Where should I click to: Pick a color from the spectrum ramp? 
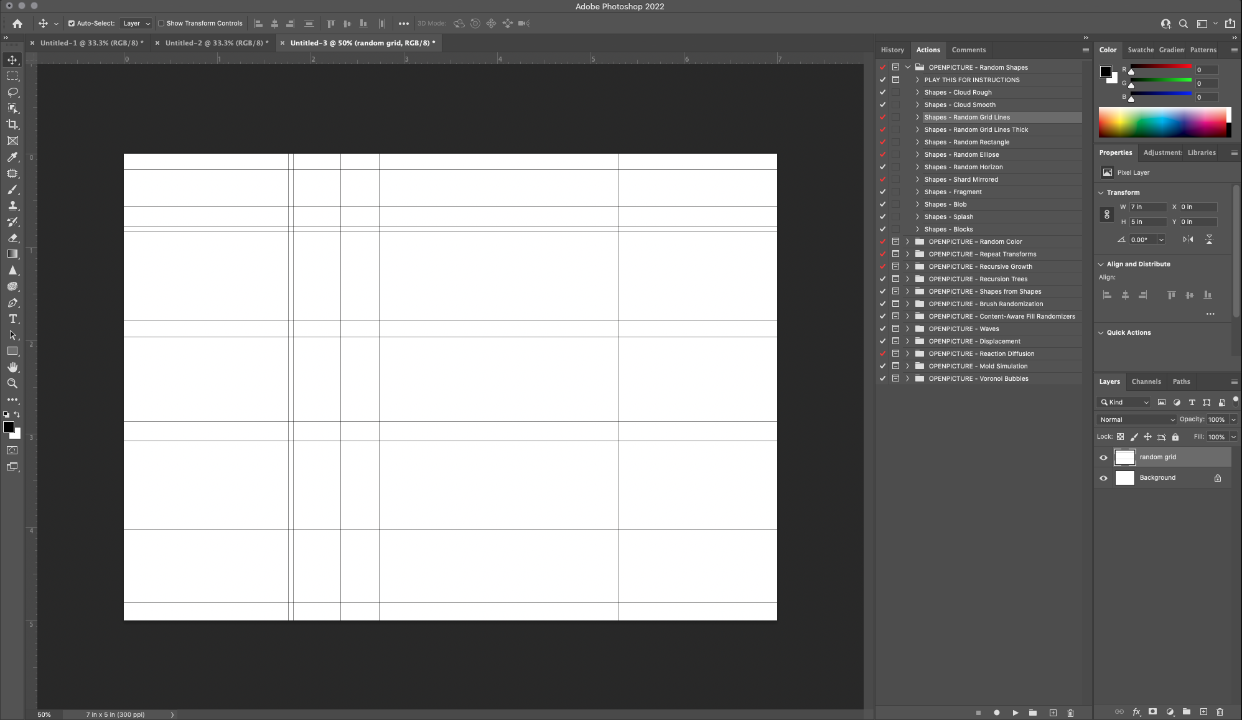1161,122
